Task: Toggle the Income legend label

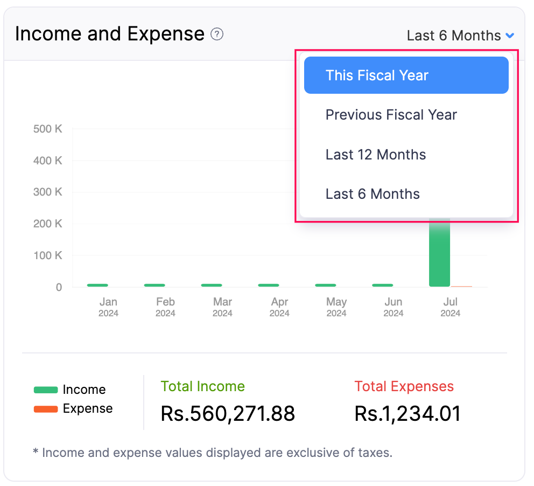Action: (84, 390)
